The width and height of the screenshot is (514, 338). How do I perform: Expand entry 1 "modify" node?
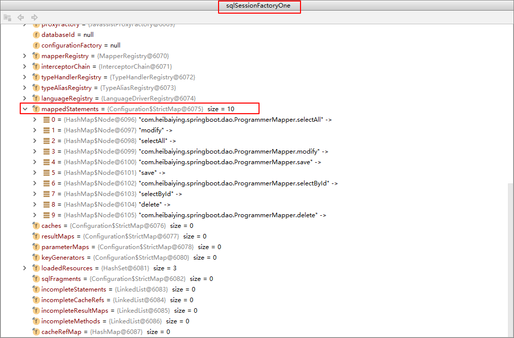[x=34, y=130]
